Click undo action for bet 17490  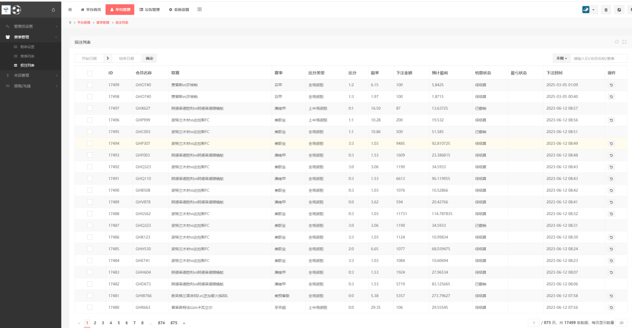611,191
